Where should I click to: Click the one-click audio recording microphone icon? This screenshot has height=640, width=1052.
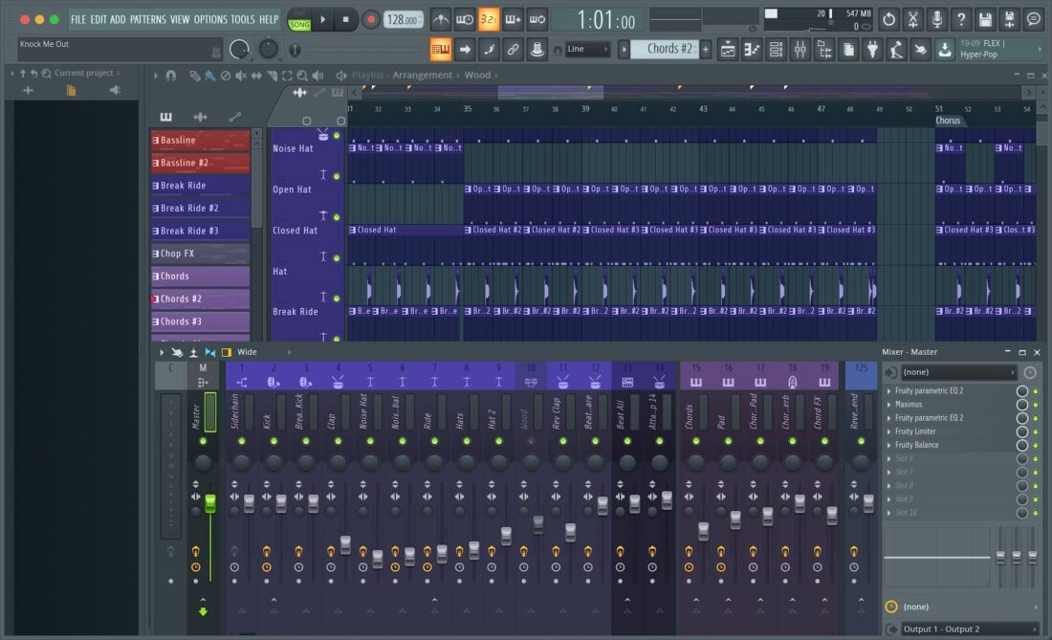(x=936, y=19)
